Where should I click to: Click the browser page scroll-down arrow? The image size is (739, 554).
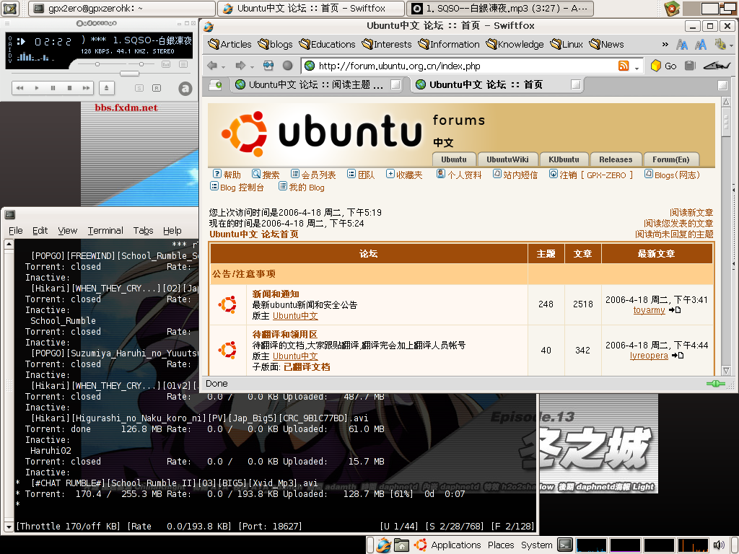726,371
